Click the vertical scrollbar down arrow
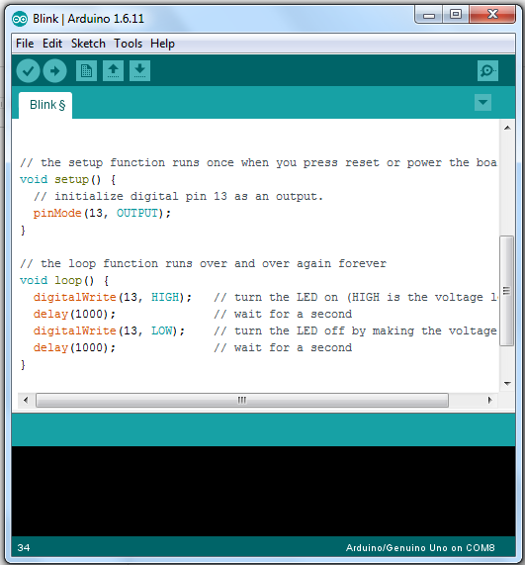The width and height of the screenshot is (525, 565). (507, 383)
